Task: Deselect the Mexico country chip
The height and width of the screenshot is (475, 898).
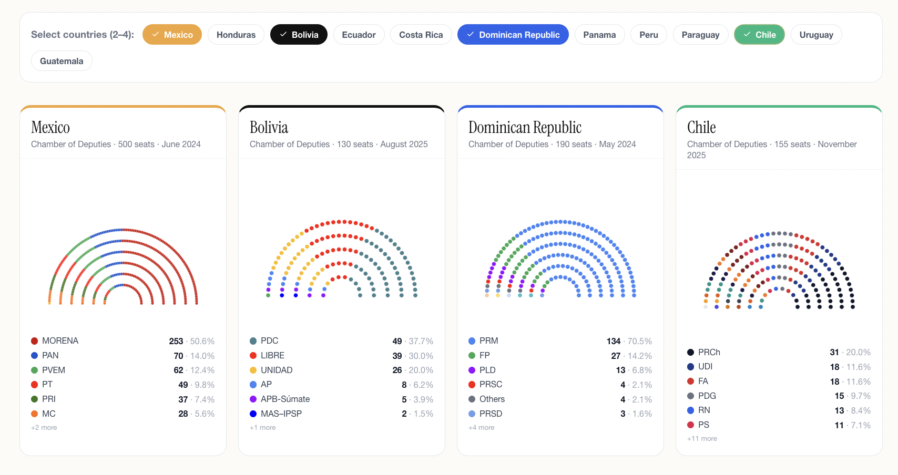Action: pyautogui.click(x=172, y=35)
